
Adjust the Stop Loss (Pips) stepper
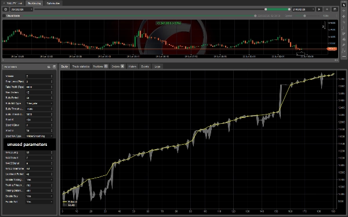click(x=52, y=82)
